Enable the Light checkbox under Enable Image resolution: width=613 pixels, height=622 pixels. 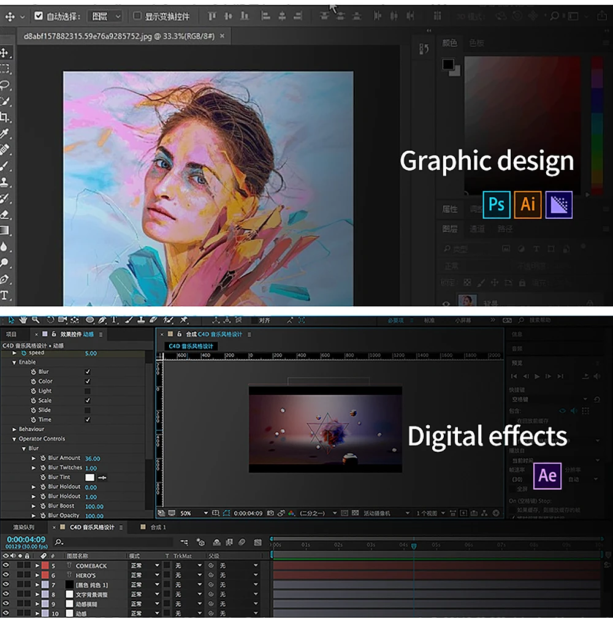[x=88, y=391]
